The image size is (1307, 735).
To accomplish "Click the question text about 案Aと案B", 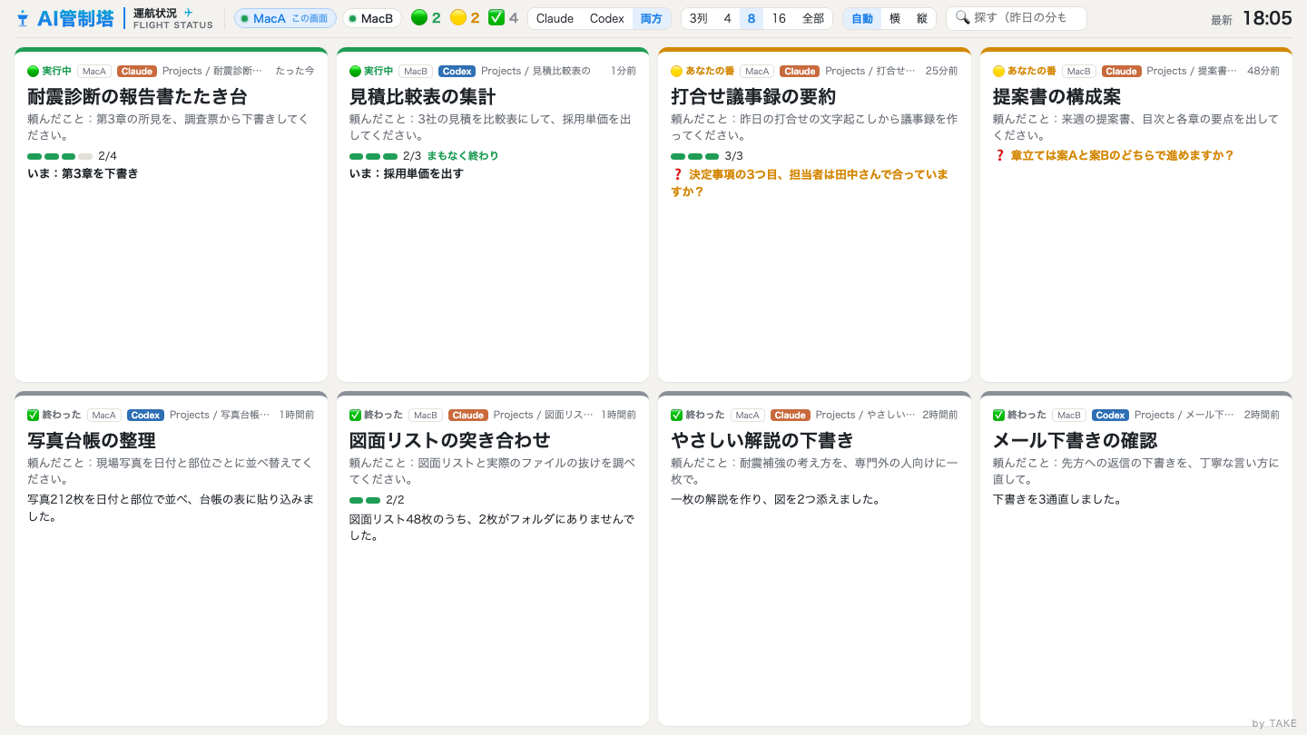I will 1122,155.
